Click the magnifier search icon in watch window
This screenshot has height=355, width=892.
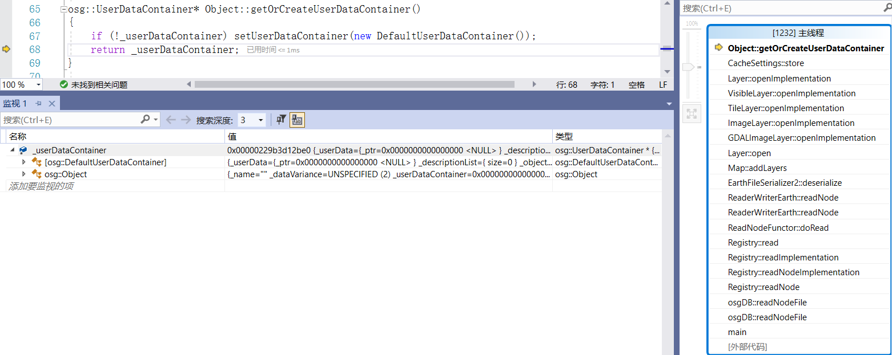146,120
